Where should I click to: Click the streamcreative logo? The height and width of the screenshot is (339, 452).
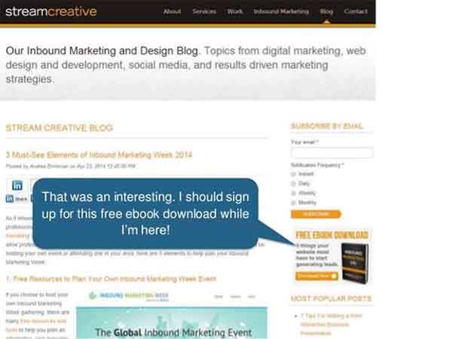51,11
